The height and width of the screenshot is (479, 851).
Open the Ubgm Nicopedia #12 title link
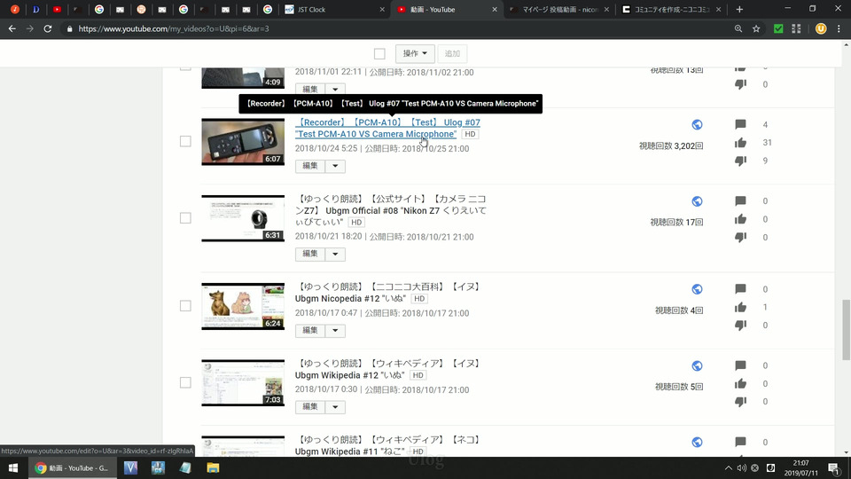(x=387, y=292)
